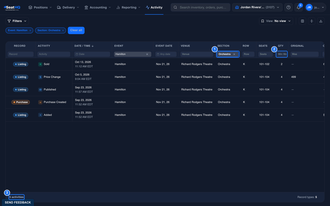Click the Listing badge in Price Change row
330x206 pixels.
pyautogui.click(x=21, y=77)
